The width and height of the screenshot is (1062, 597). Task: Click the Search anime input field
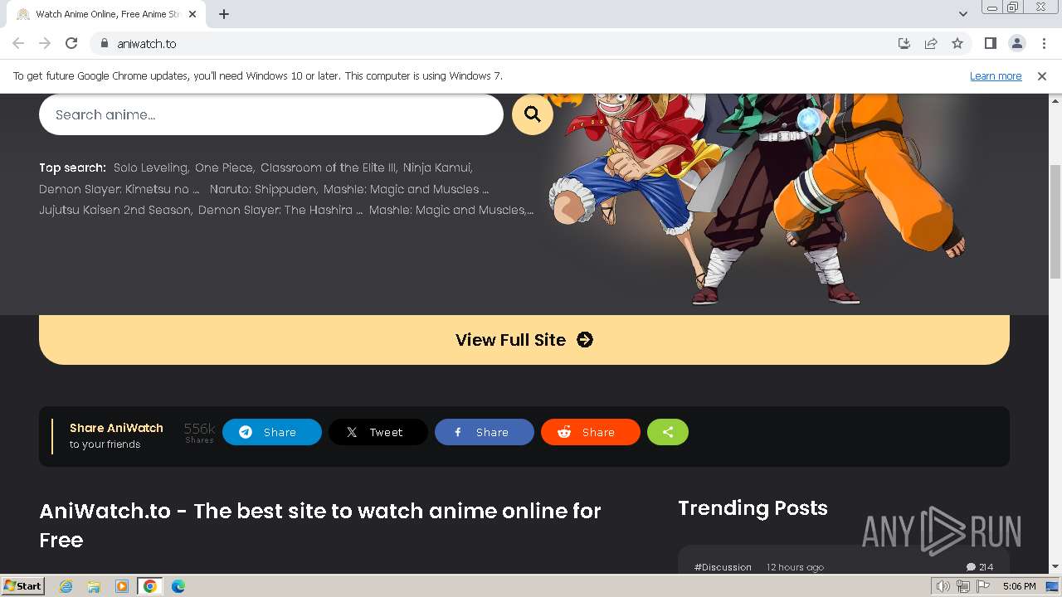tap(271, 114)
